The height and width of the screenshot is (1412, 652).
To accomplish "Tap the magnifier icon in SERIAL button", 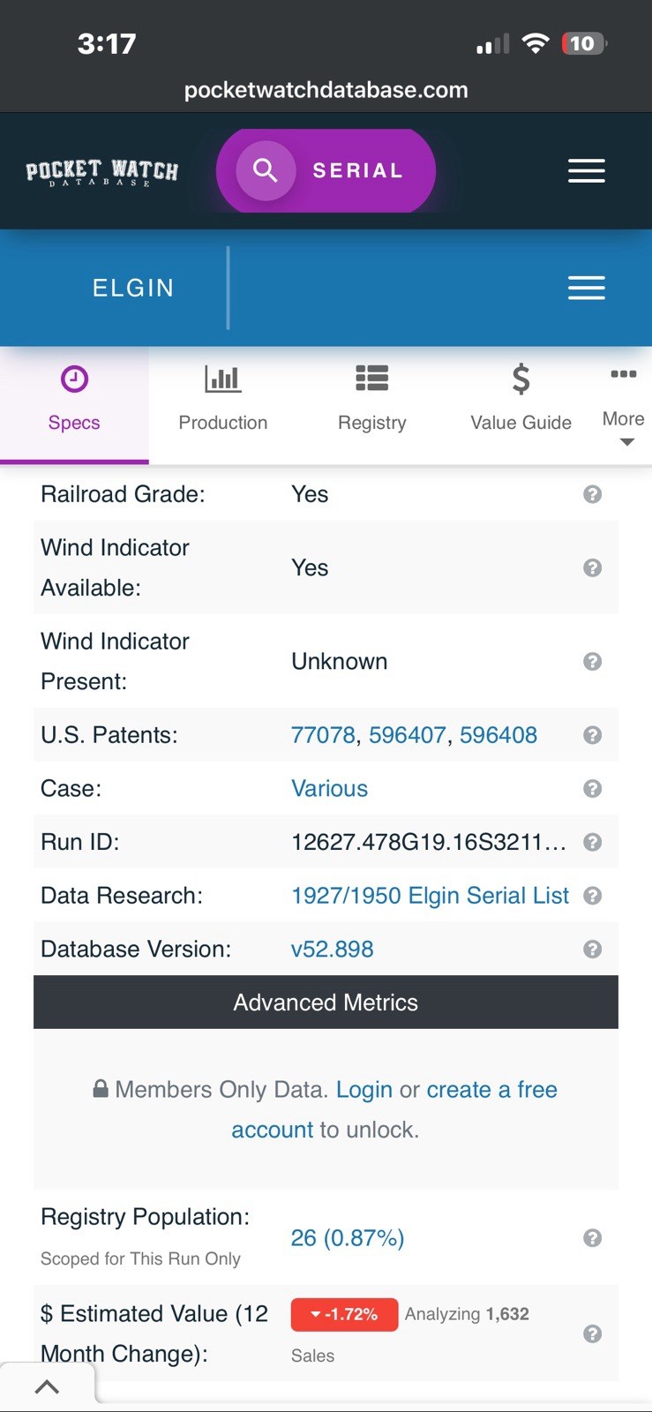I will coord(266,170).
